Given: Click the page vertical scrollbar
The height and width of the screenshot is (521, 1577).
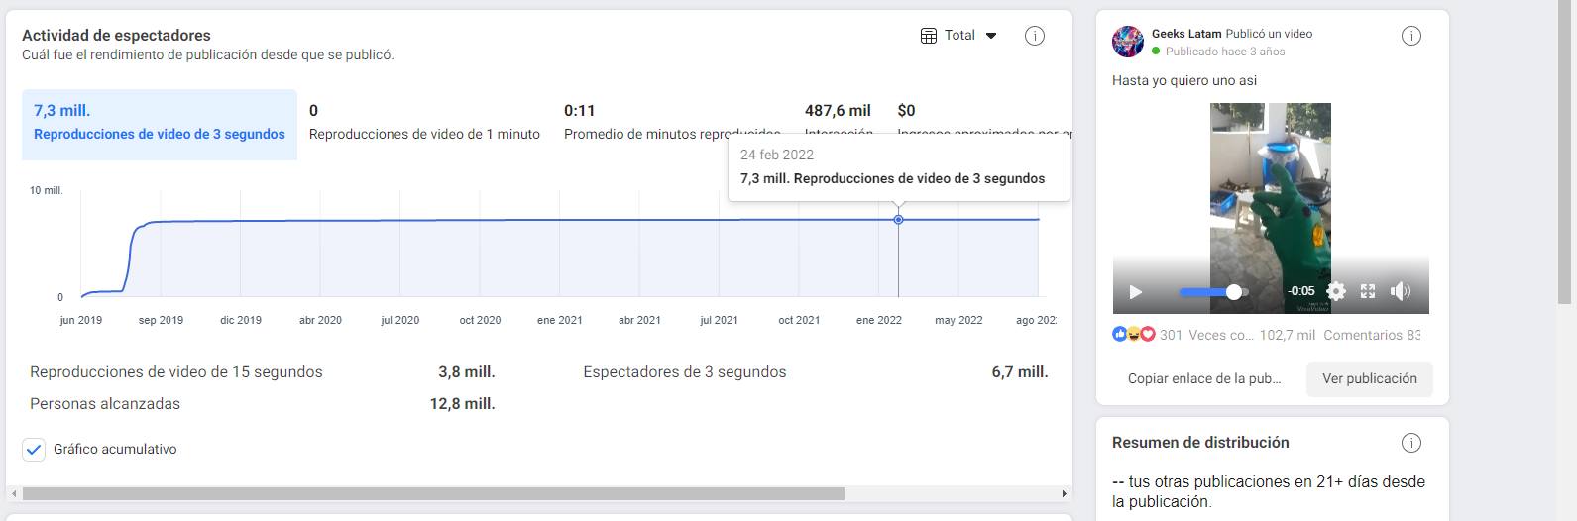Looking at the screenshot, I should point(1564,154).
